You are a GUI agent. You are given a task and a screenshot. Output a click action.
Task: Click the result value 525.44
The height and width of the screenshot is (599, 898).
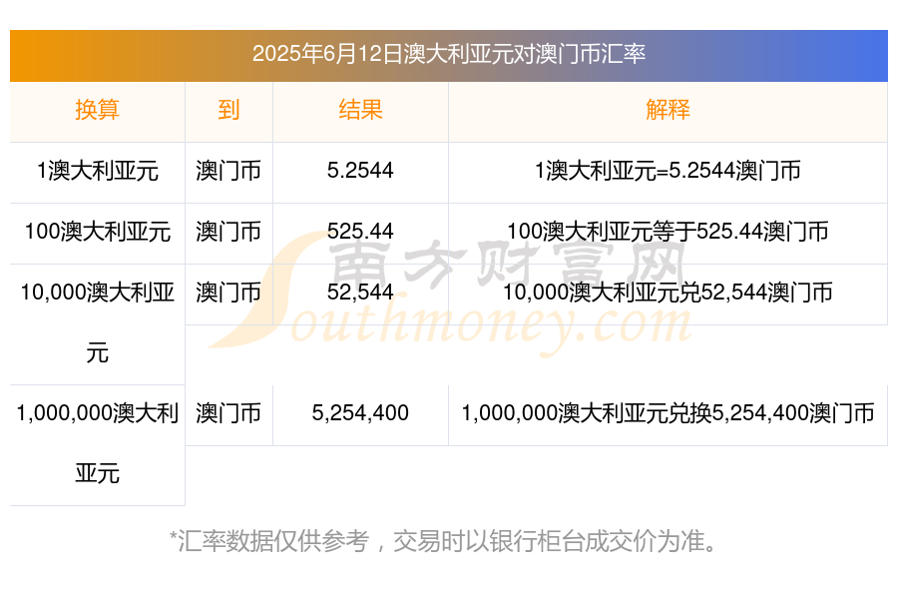tap(360, 231)
